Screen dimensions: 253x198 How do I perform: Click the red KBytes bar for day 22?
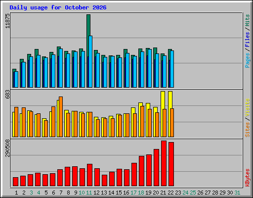pyautogui.click(x=171, y=164)
